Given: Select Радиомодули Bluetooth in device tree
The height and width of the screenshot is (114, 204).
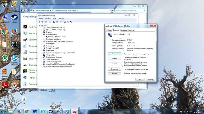Looking at the screenshot, I should (54, 57).
